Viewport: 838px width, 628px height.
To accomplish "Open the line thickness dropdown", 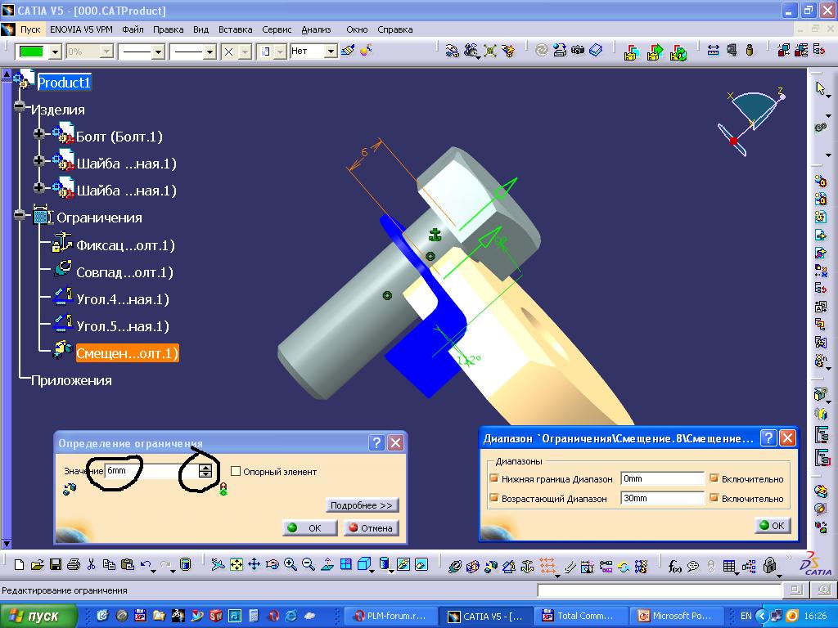I will point(158,52).
